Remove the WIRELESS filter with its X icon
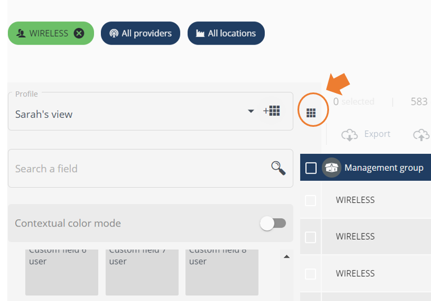 click(79, 33)
